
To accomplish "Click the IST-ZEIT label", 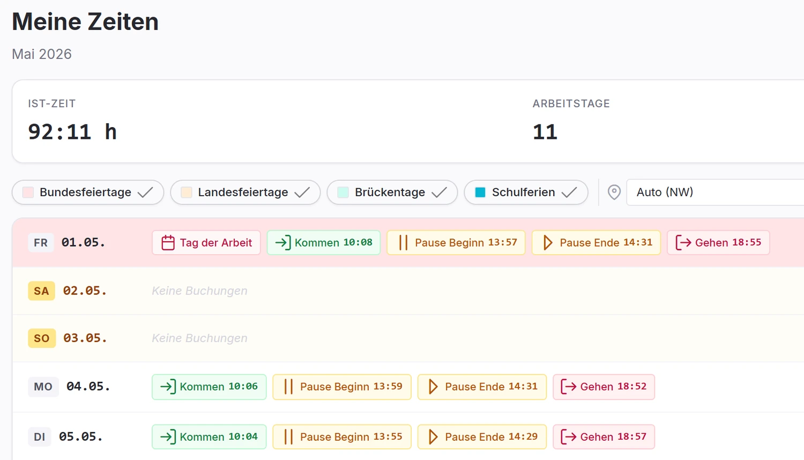I will pos(52,103).
